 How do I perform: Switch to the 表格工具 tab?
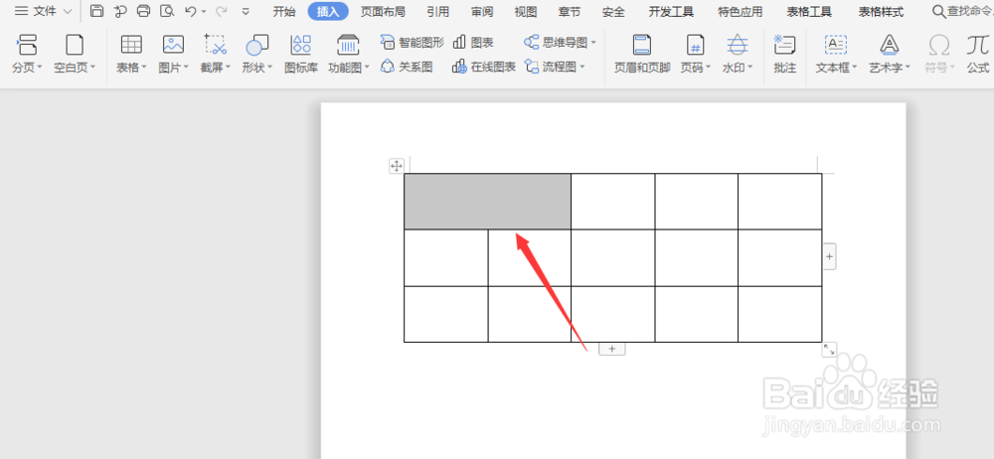point(809,11)
